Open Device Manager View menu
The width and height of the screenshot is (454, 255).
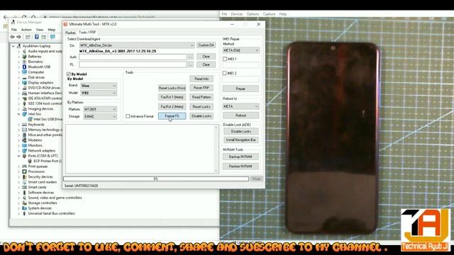pos(40,30)
